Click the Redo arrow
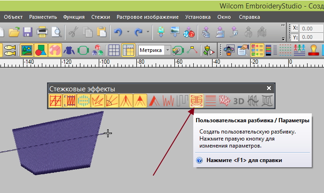Screen dimensions: 324x193 pyautogui.click(x=138, y=32)
